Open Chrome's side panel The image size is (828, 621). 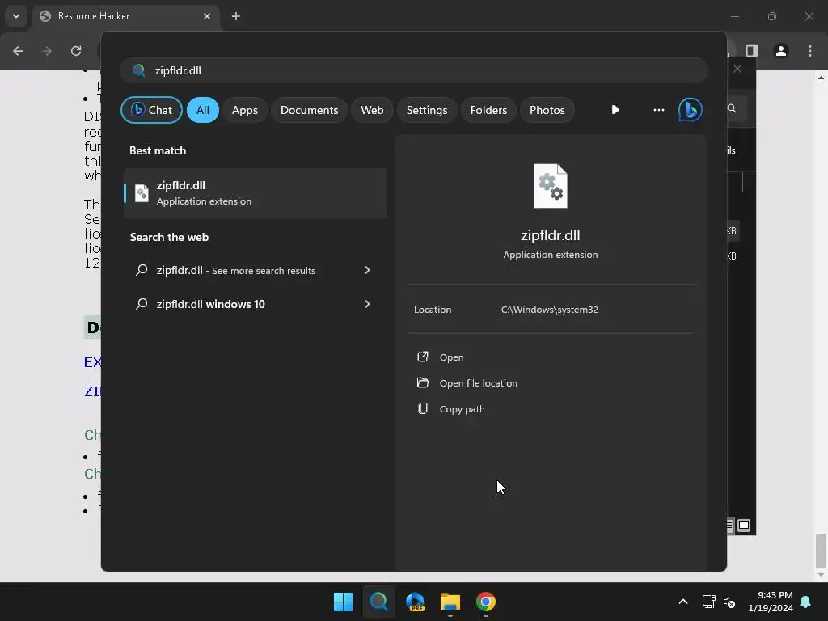752,51
